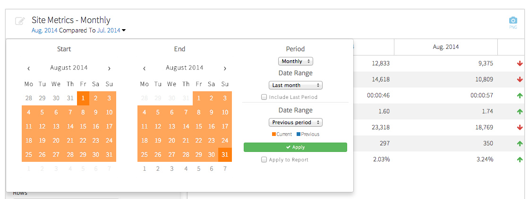Go to next month in Start calendar
This screenshot has width=529, height=199.
click(x=109, y=68)
